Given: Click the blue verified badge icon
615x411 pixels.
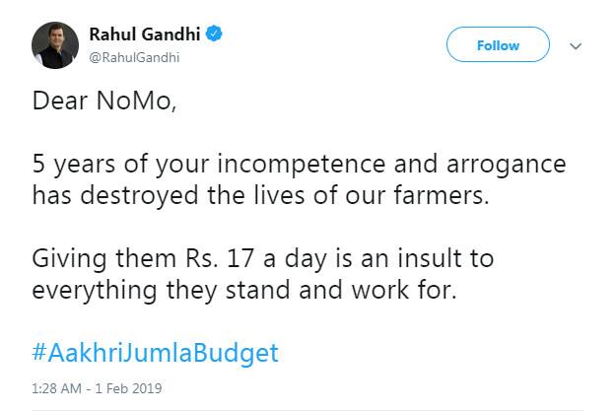Looking at the screenshot, I should [x=214, y=34].
